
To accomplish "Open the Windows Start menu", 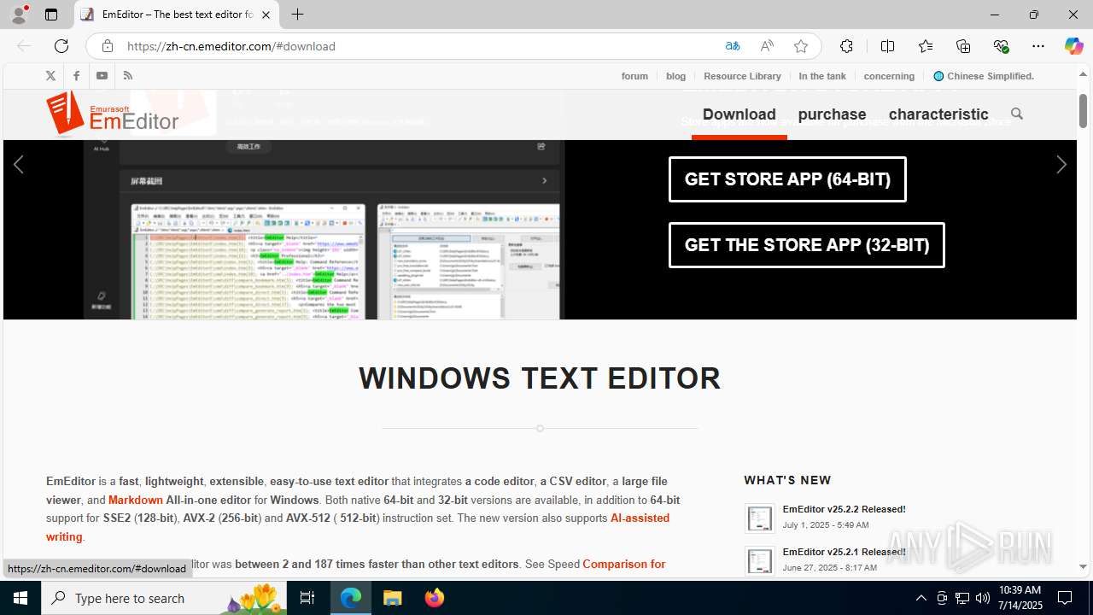I will [x=20, y=598].
